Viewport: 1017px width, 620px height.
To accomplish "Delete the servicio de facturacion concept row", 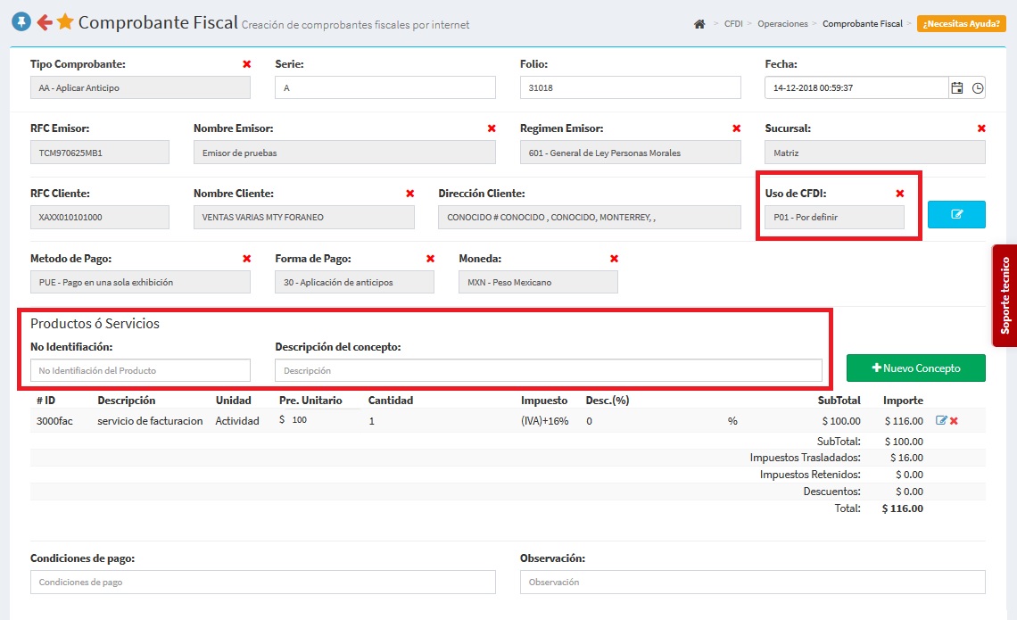I will (x=954, y=420).
